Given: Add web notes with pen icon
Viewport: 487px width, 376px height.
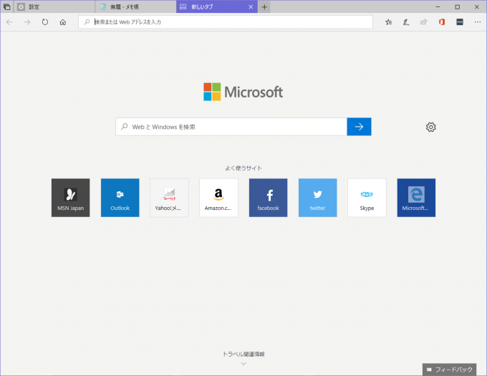Looking at the screenshot, I should pos(406,22).
